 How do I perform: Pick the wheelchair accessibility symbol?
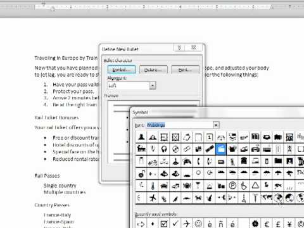point(244,186)
